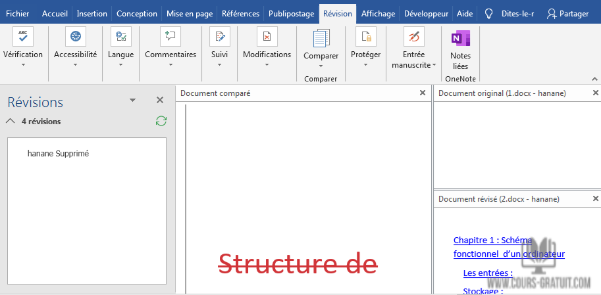This screenshot has height=295, width=601.
Task: Click the Partager button
Action: click(568, 14)
